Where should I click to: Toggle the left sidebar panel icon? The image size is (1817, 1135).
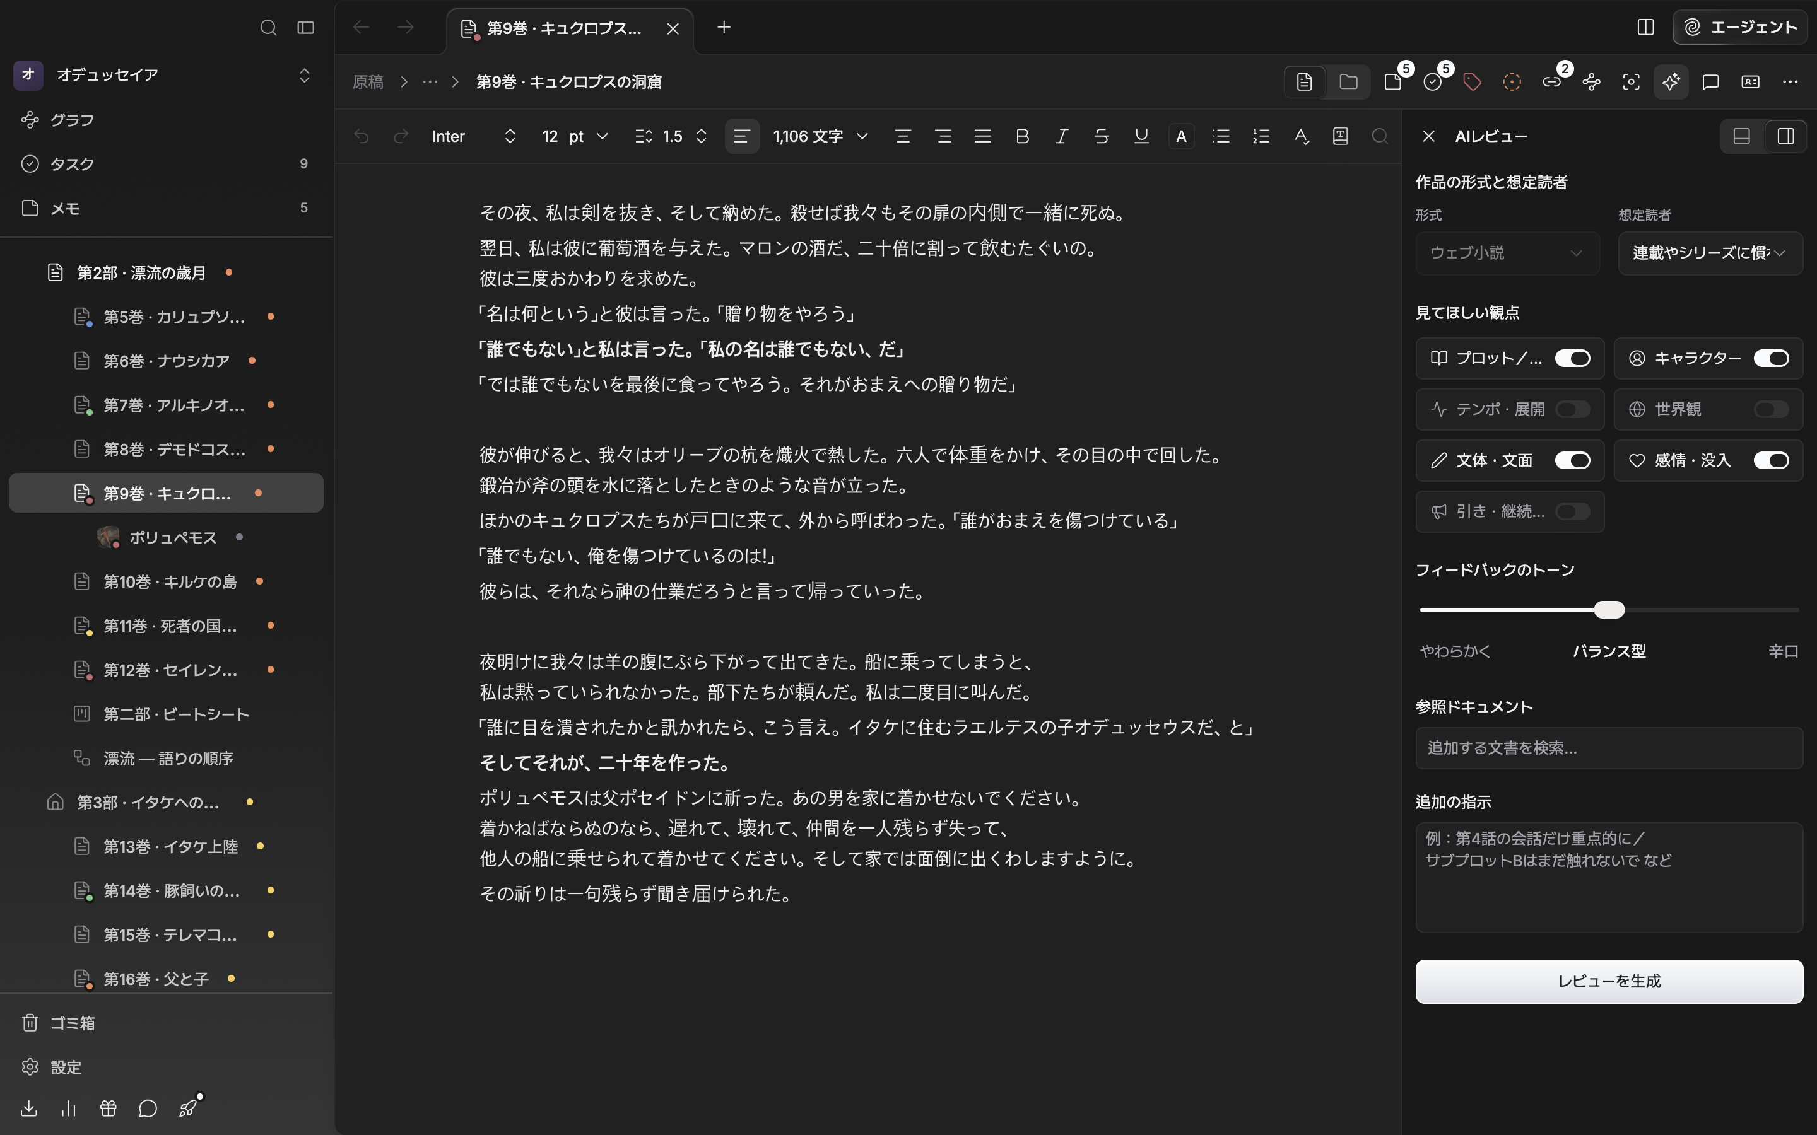[x=305, y=28]
